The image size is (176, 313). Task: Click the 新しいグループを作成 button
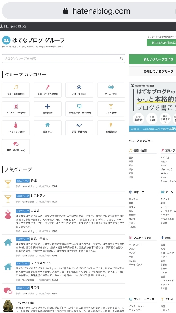pyautogui.click(x=152, y=59)
